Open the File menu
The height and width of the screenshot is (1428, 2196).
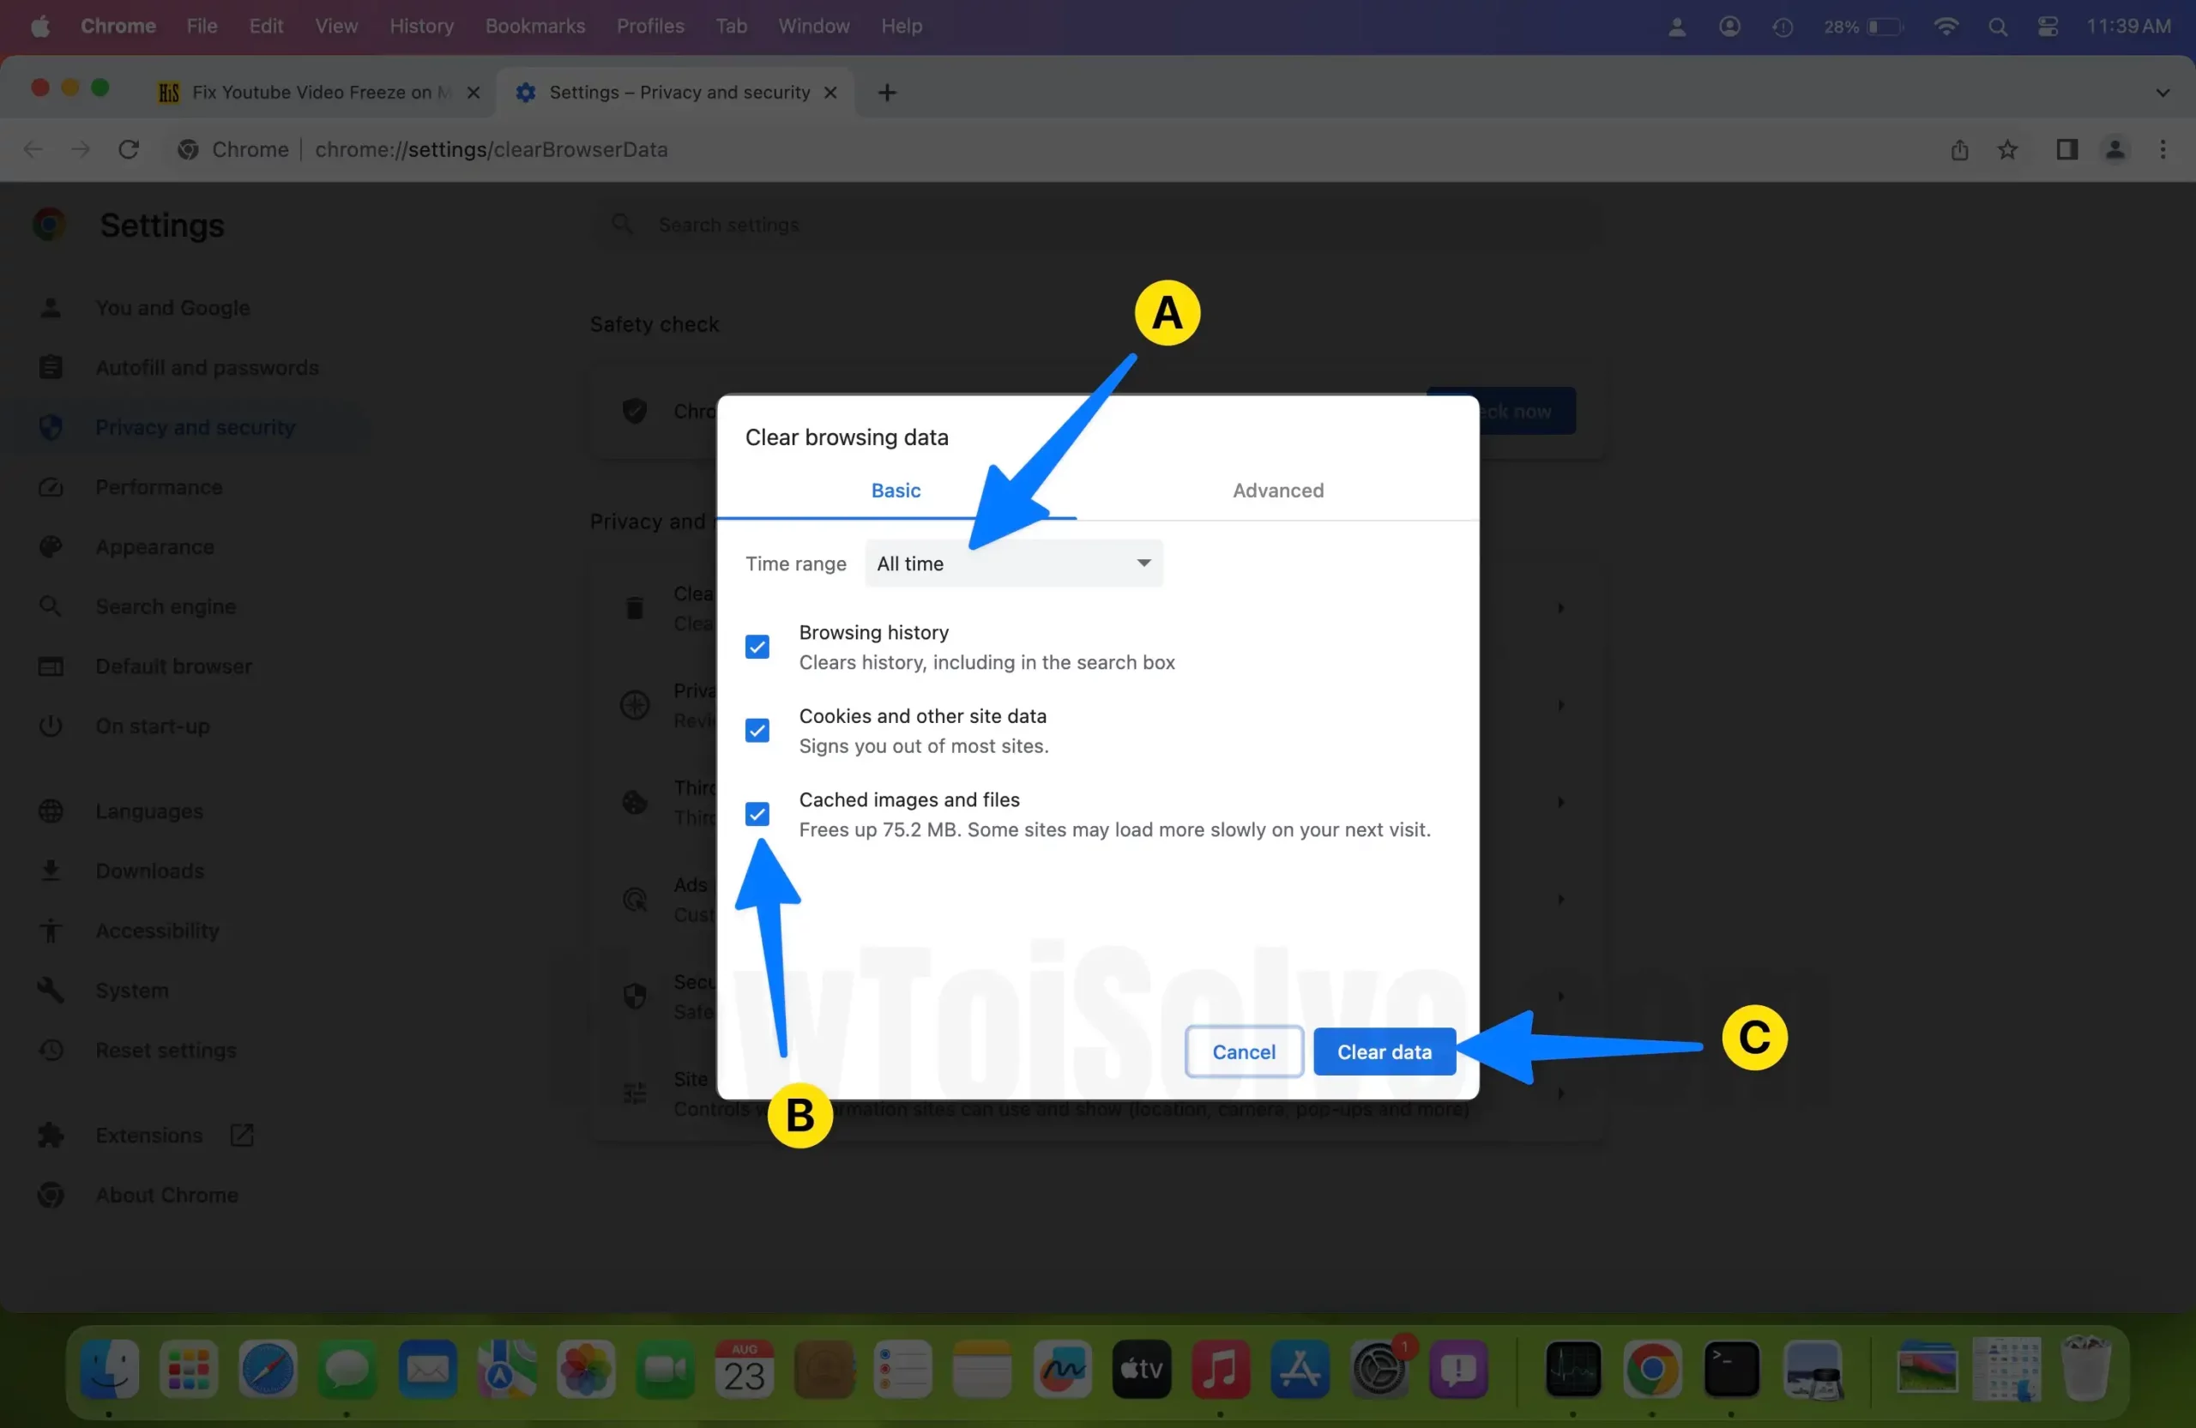[201, 26]
